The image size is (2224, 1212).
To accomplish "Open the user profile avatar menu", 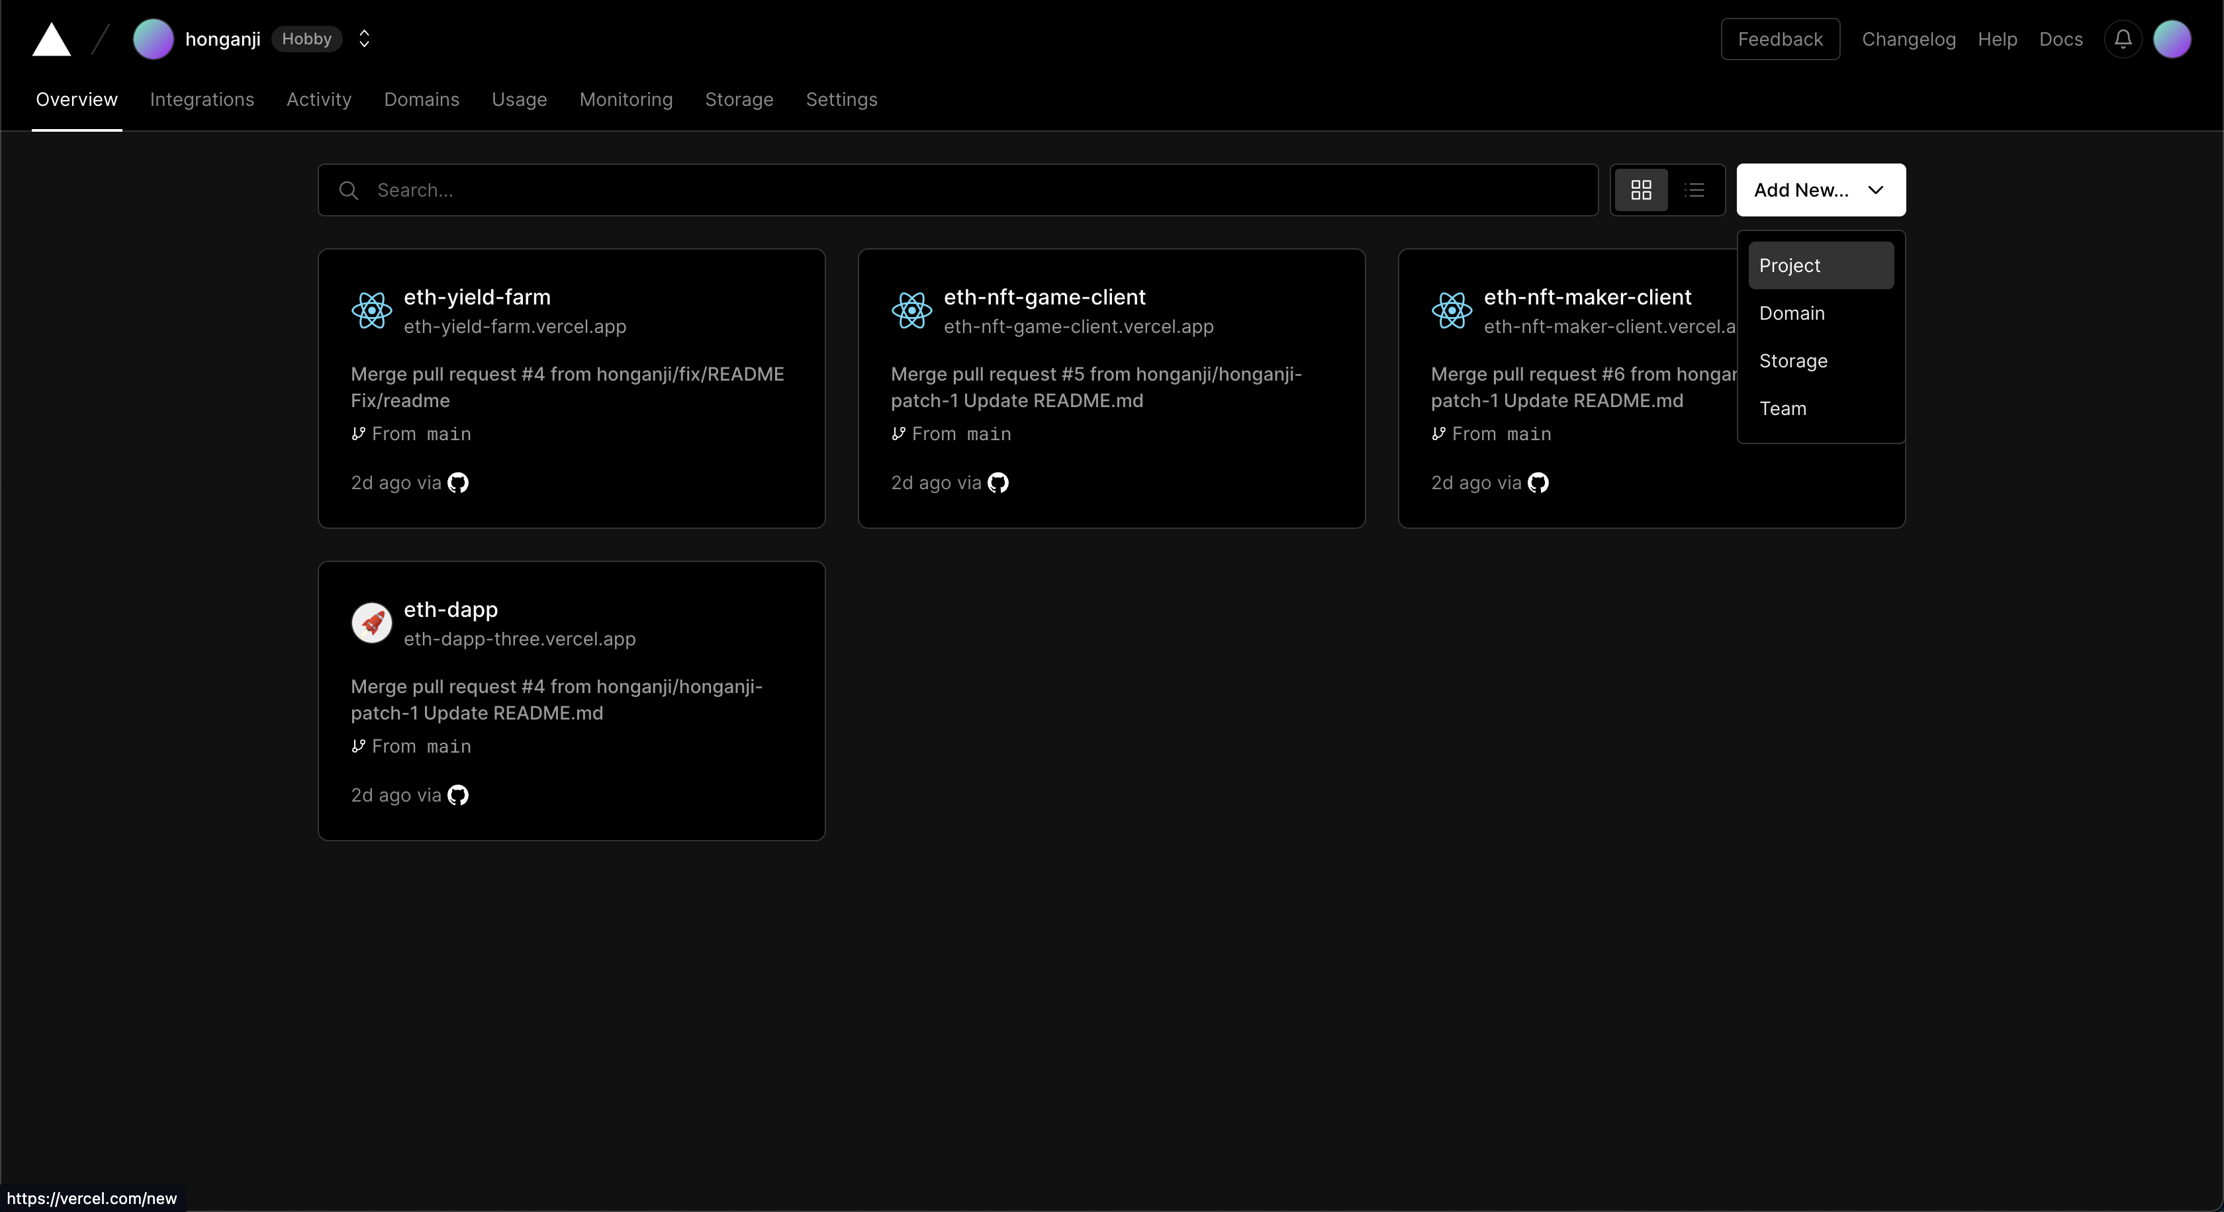I will [x=2172, y=40].
